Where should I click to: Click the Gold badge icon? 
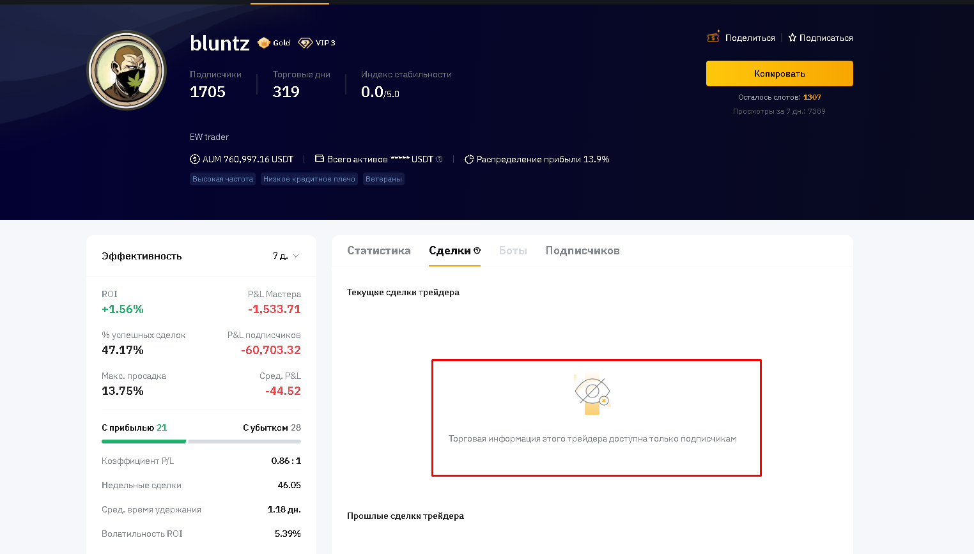[x=264, y=43]
